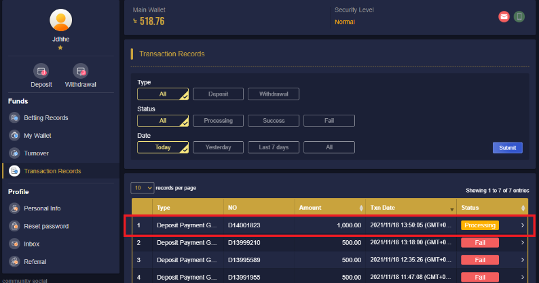Click the blue Submit button

coord(507,148)
